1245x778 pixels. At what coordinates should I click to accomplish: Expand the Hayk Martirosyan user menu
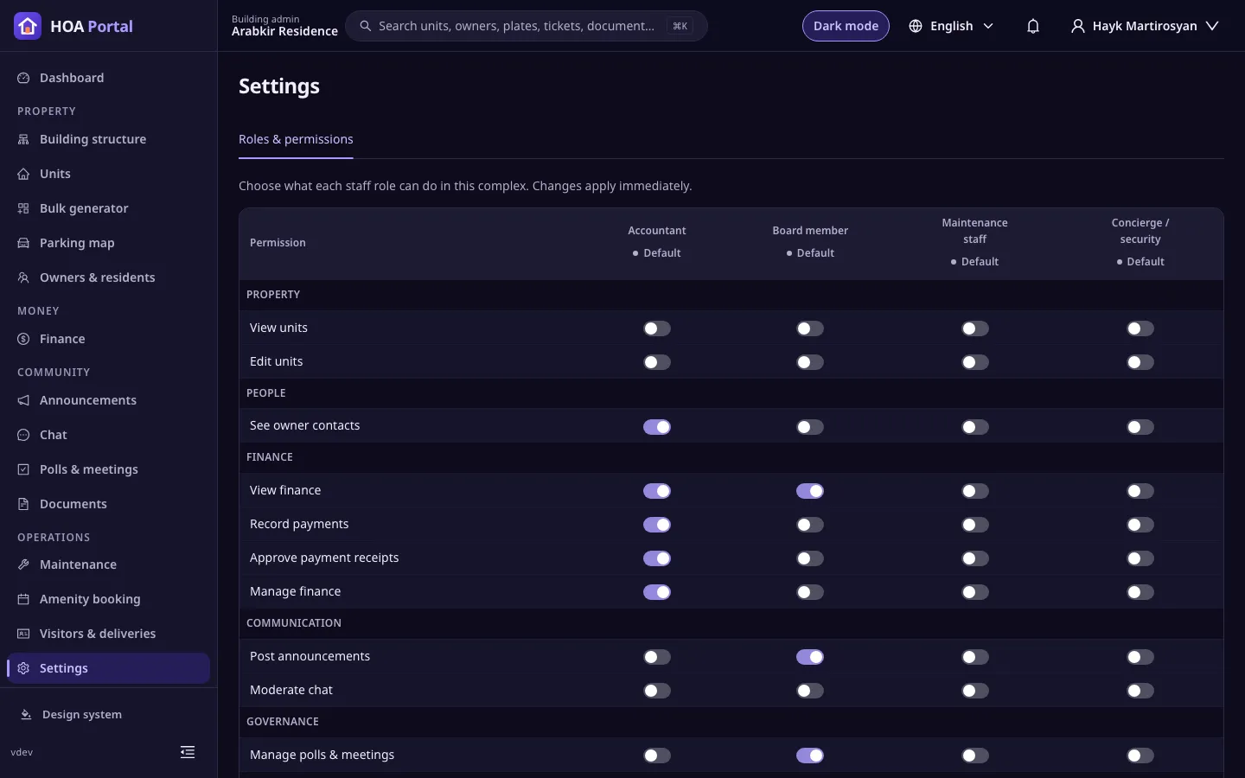(x=1145, y=26)
